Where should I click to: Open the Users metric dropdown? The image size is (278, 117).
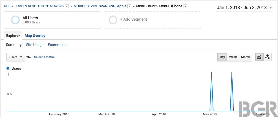pos(16,57)
